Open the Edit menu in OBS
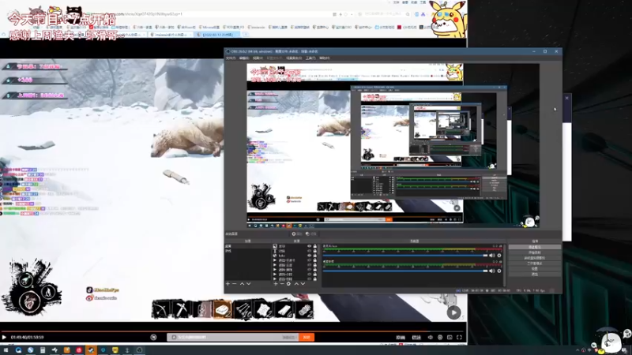The image size is (632, 355). tap(244, 58)
